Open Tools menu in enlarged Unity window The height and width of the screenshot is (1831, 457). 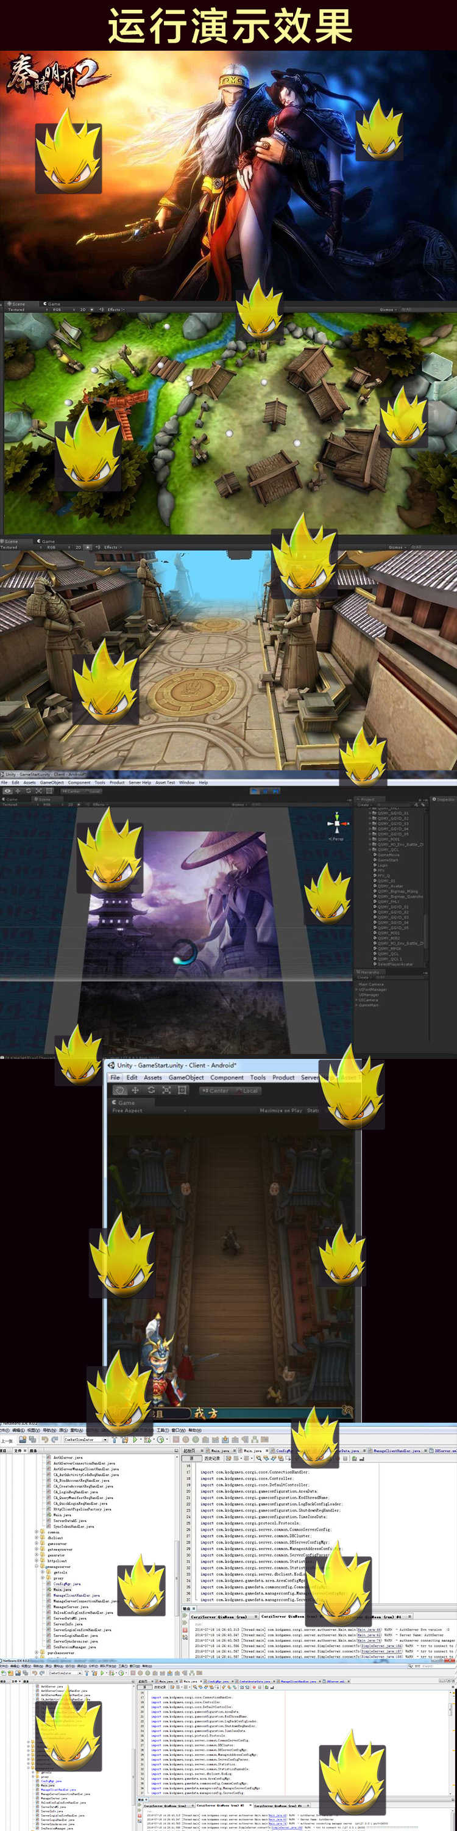(258, 1078)
